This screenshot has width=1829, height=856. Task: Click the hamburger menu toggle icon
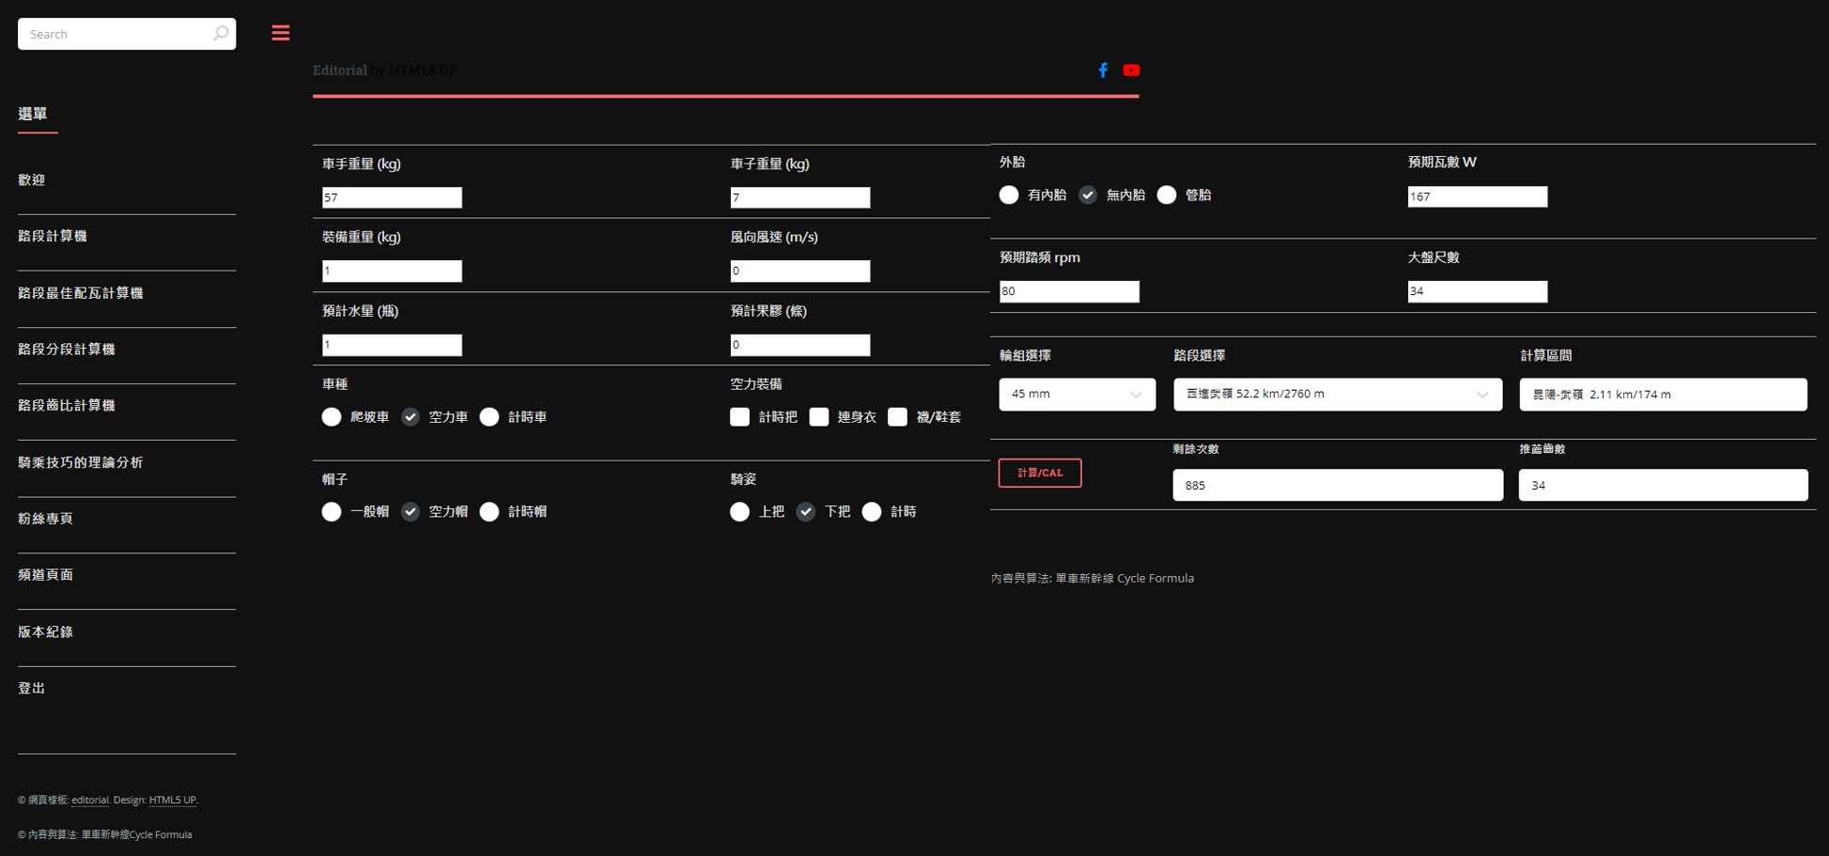click(280, 33)
